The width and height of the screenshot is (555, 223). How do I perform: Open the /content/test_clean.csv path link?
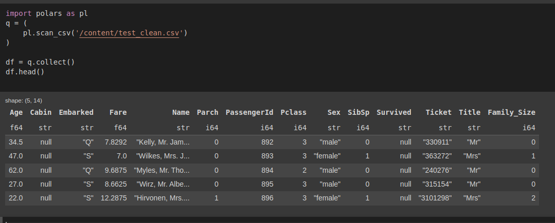point(132,33)
